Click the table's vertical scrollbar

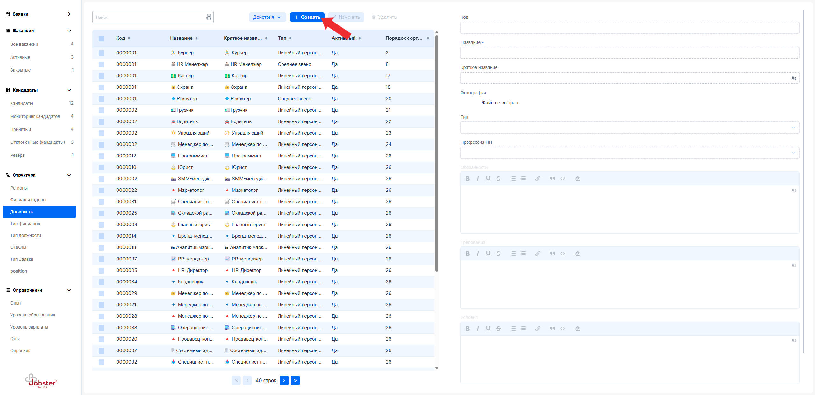pyautogui.click(x=437, y=153)
